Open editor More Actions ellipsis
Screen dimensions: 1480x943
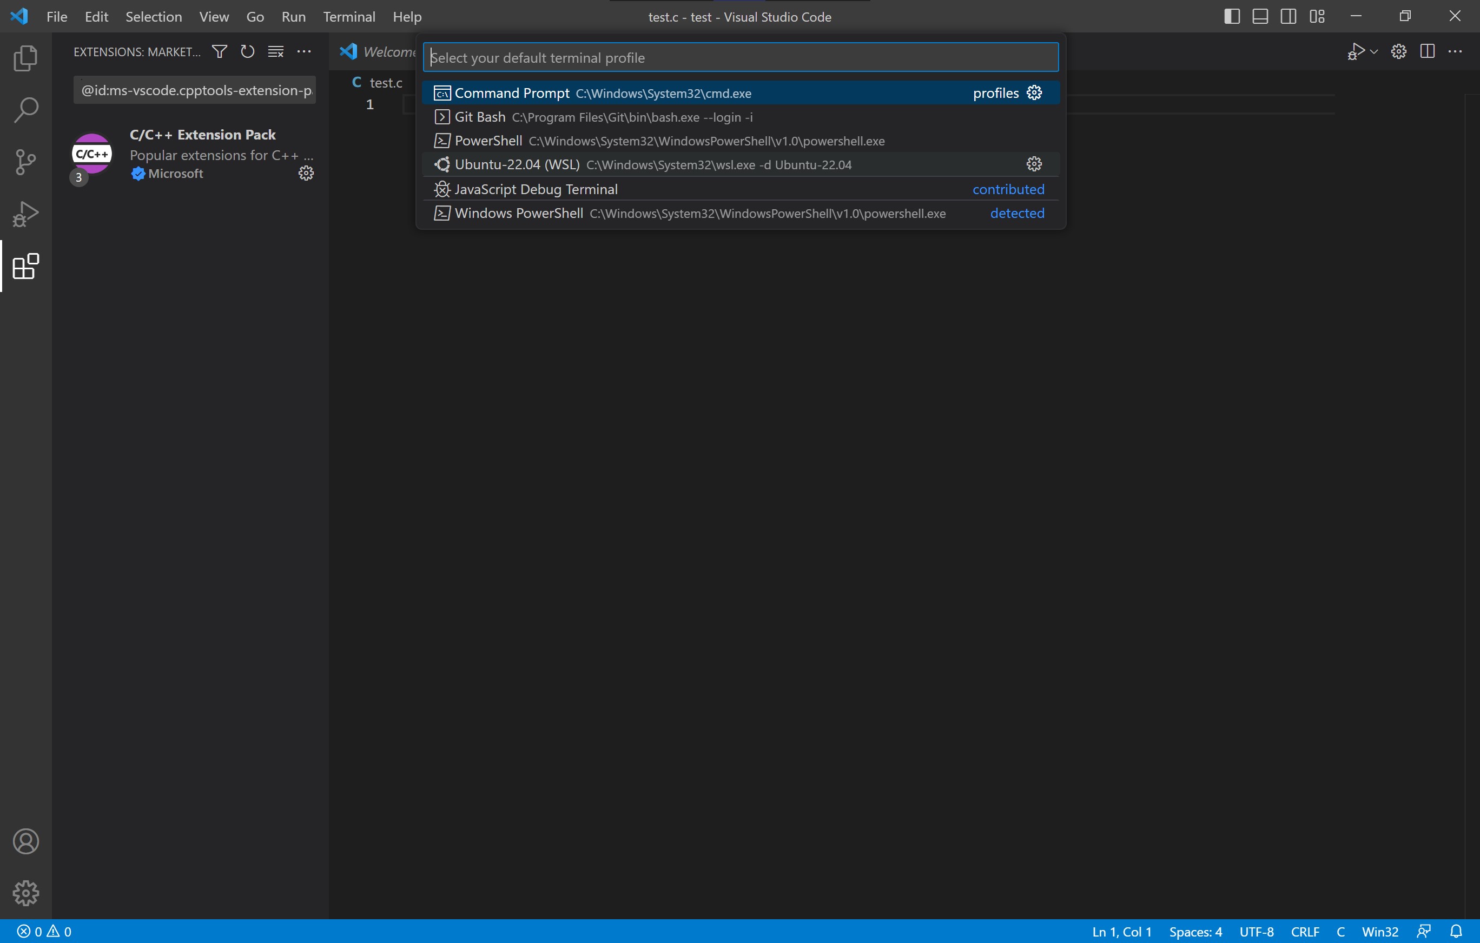tap(1456, 51)
